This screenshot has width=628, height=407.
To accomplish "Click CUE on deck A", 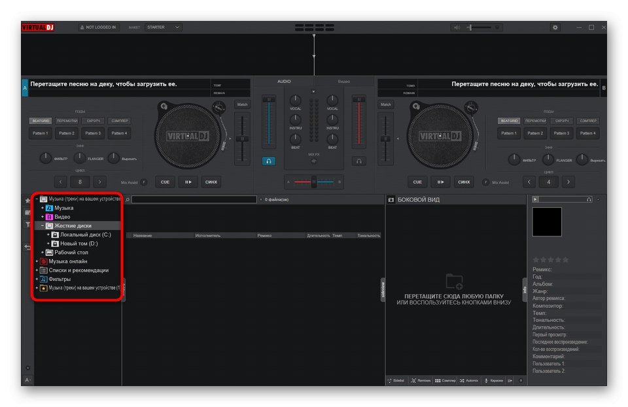I will pos(165,182).
